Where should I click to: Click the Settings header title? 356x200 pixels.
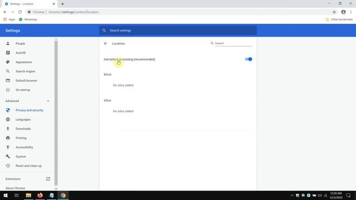coord(13,31)
